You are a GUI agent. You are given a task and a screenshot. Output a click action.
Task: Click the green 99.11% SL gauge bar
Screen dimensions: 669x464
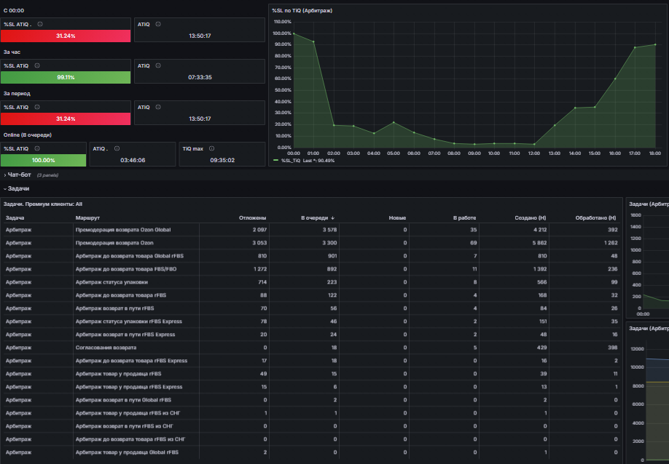[66, 78]
